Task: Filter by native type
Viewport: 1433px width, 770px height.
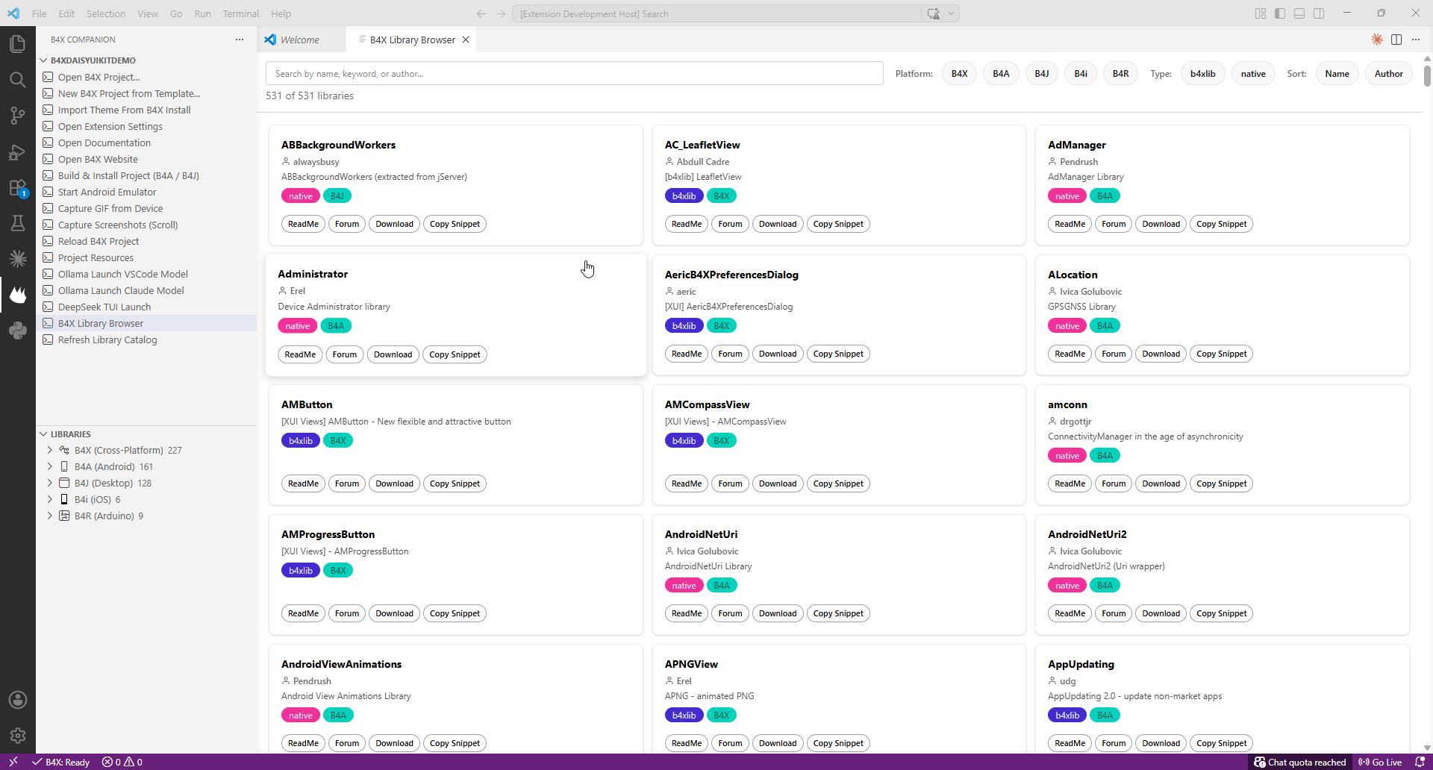Action: 1253,74
